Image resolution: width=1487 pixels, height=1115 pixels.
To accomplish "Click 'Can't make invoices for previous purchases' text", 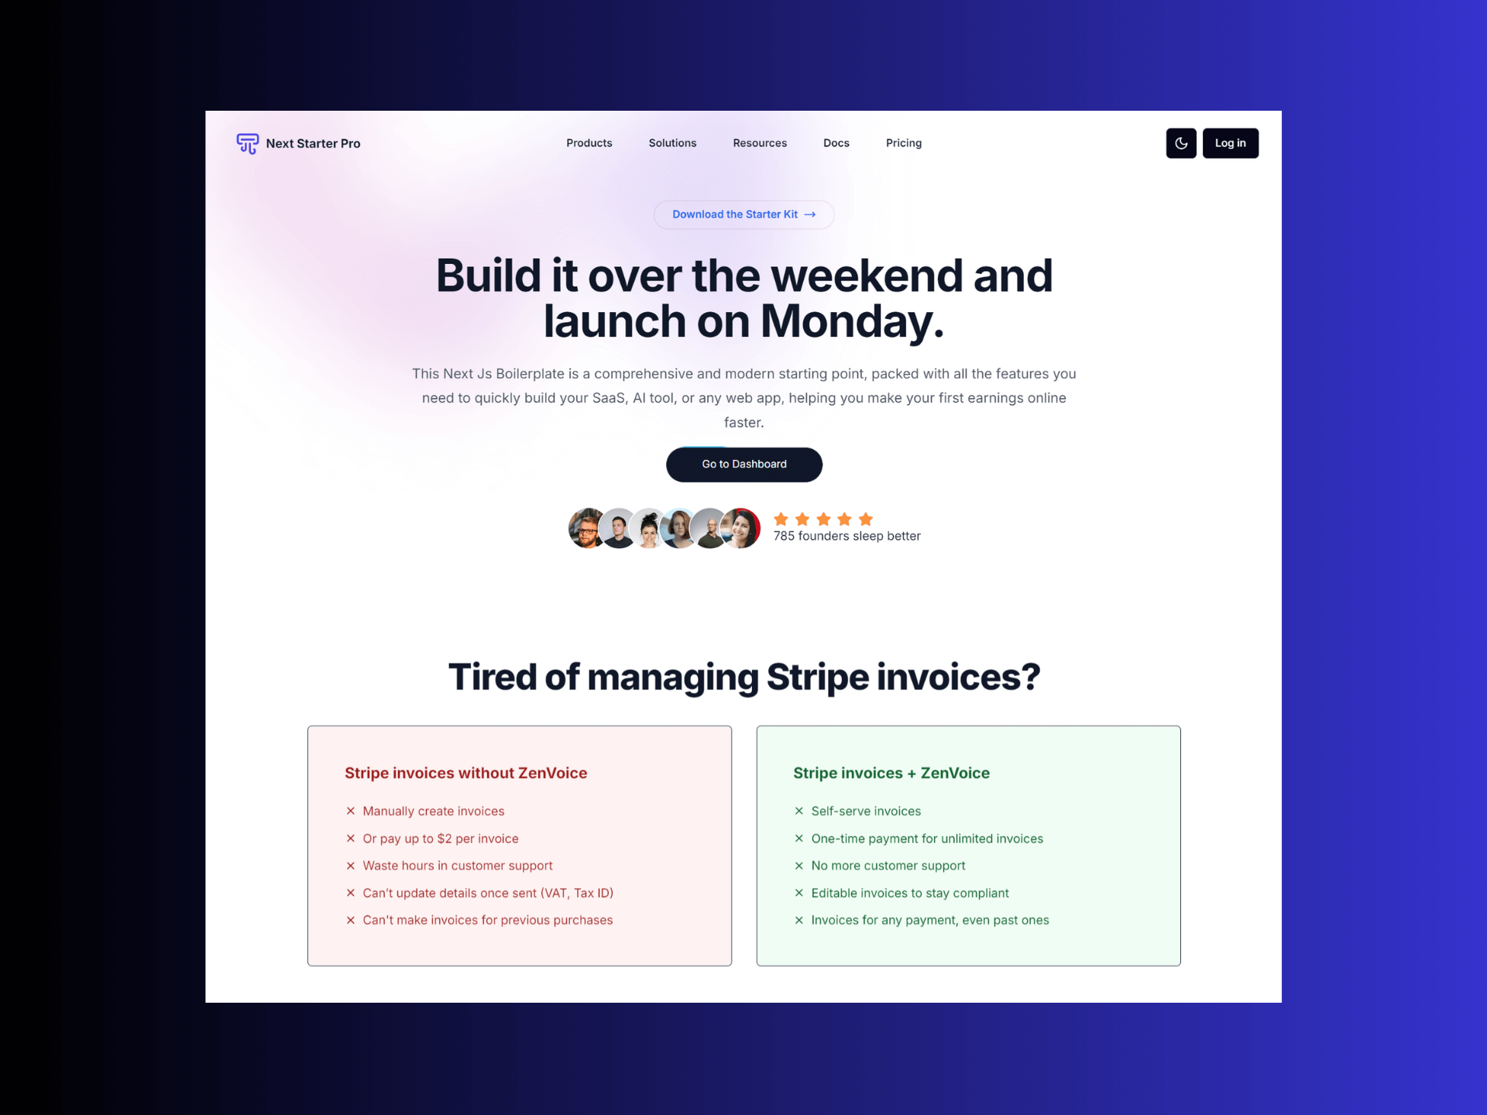I will click(488, 920).
